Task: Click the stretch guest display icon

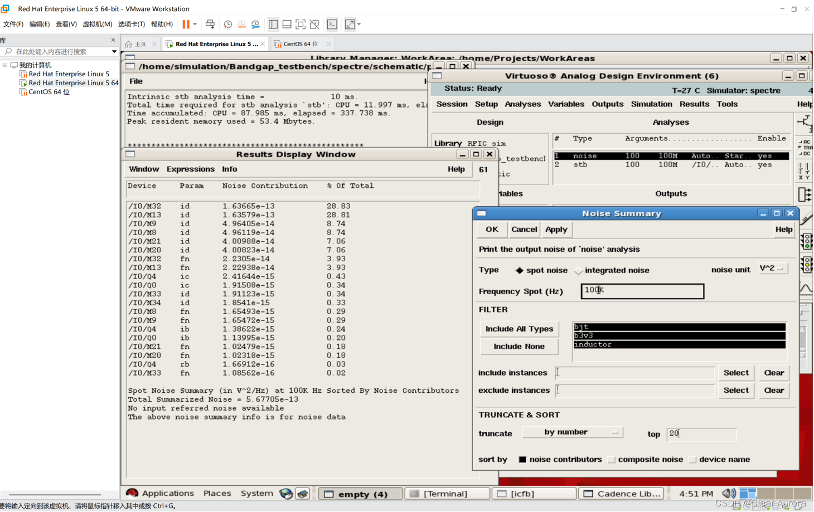Action: (350, 24)
